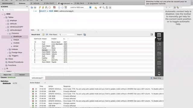The width and height of the screenshot is (193, 108).
Task: Collapse the Columns node
Action: (8, 33)
